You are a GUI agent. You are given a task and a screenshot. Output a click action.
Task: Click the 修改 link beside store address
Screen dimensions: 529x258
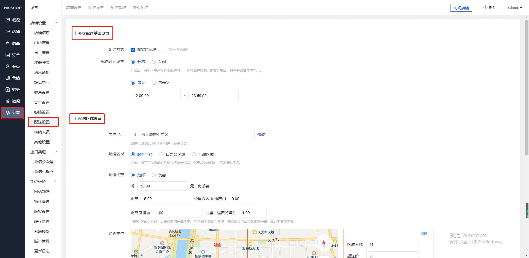pyautogui.click(x=261, y=135)
